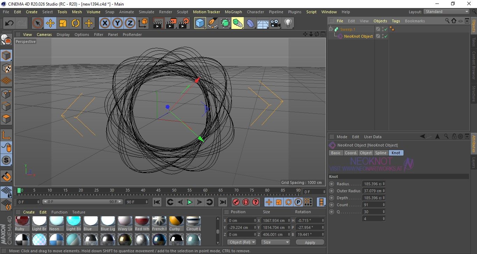Open the floor/environment objects icon
The height and width of the screenshot is (254, 477).
[263, 23]
